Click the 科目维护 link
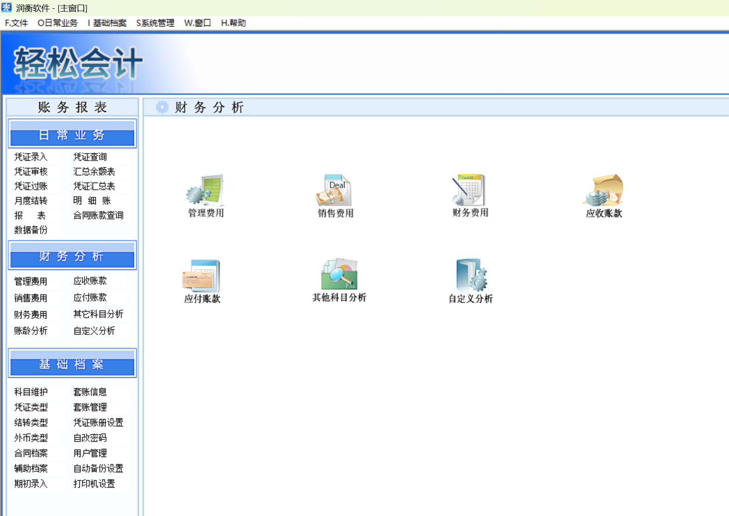This screenshot has width=729, height=516. [31, 392]
